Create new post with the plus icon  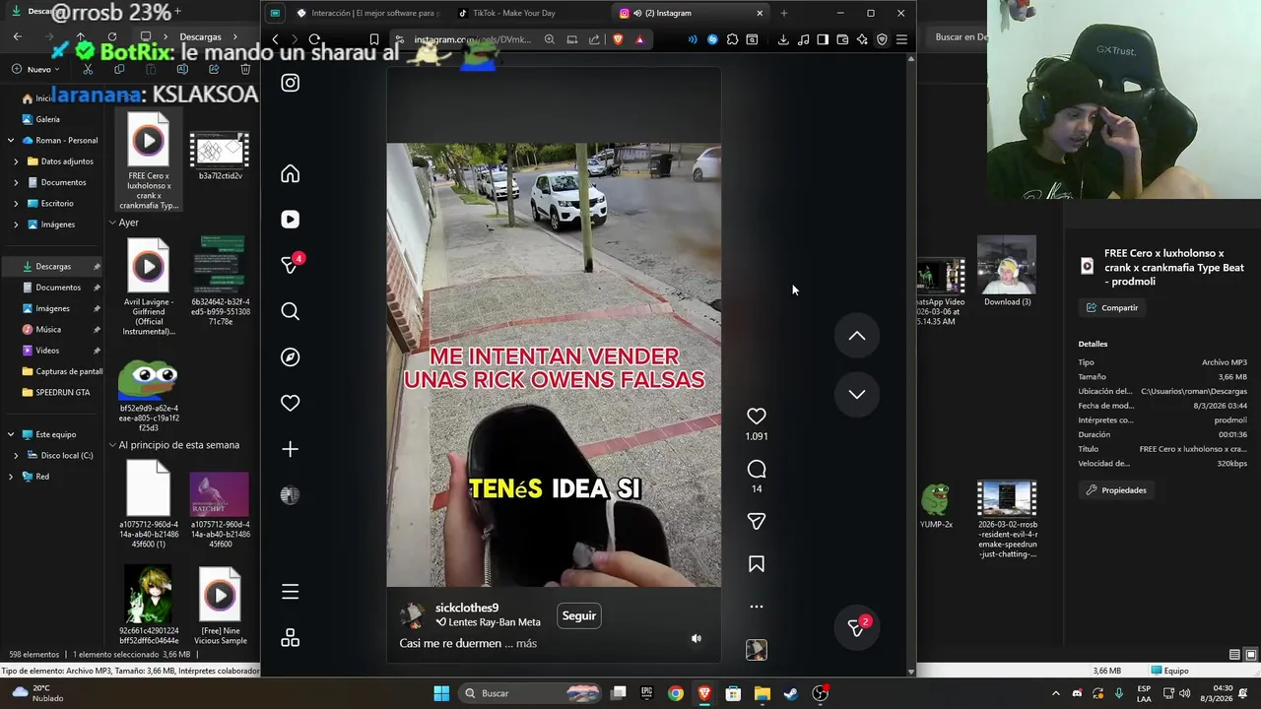click(x=290, y=449)
